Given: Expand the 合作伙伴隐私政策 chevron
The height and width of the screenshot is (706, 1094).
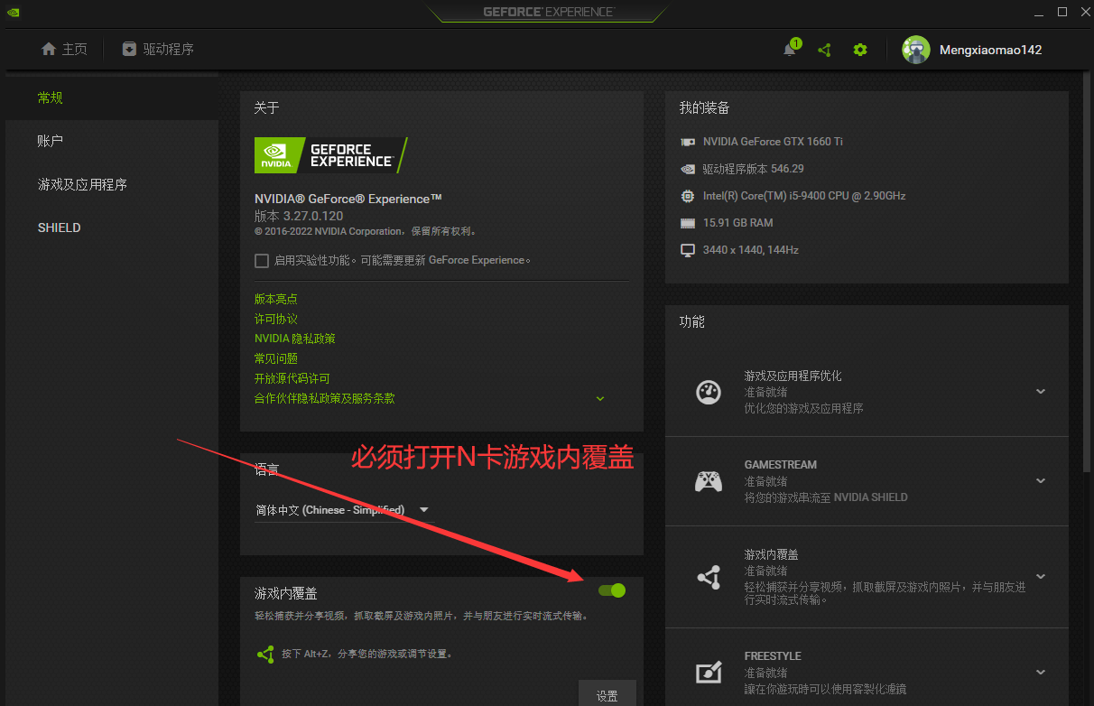Looking at the screenshot, I should click(x=600, y=398).
